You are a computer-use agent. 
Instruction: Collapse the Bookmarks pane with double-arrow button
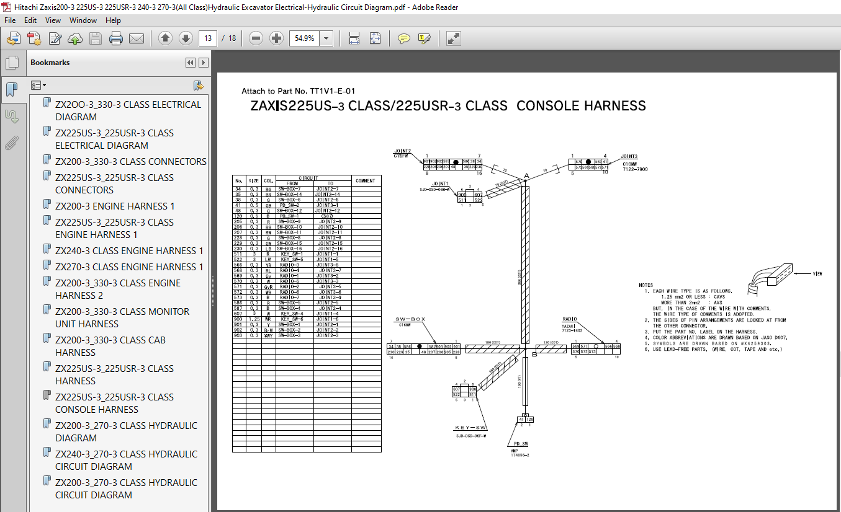pyautogui.click(x=191, y=63)
